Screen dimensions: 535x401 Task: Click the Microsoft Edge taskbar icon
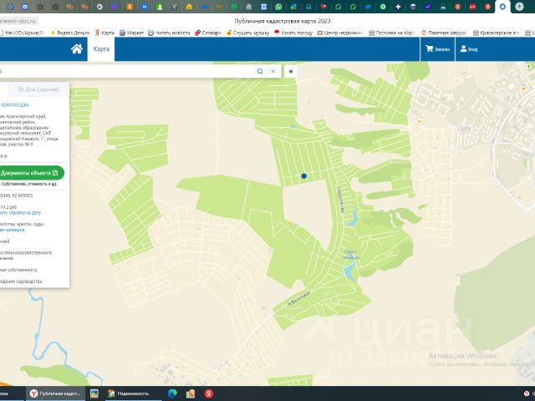point(172,393)
